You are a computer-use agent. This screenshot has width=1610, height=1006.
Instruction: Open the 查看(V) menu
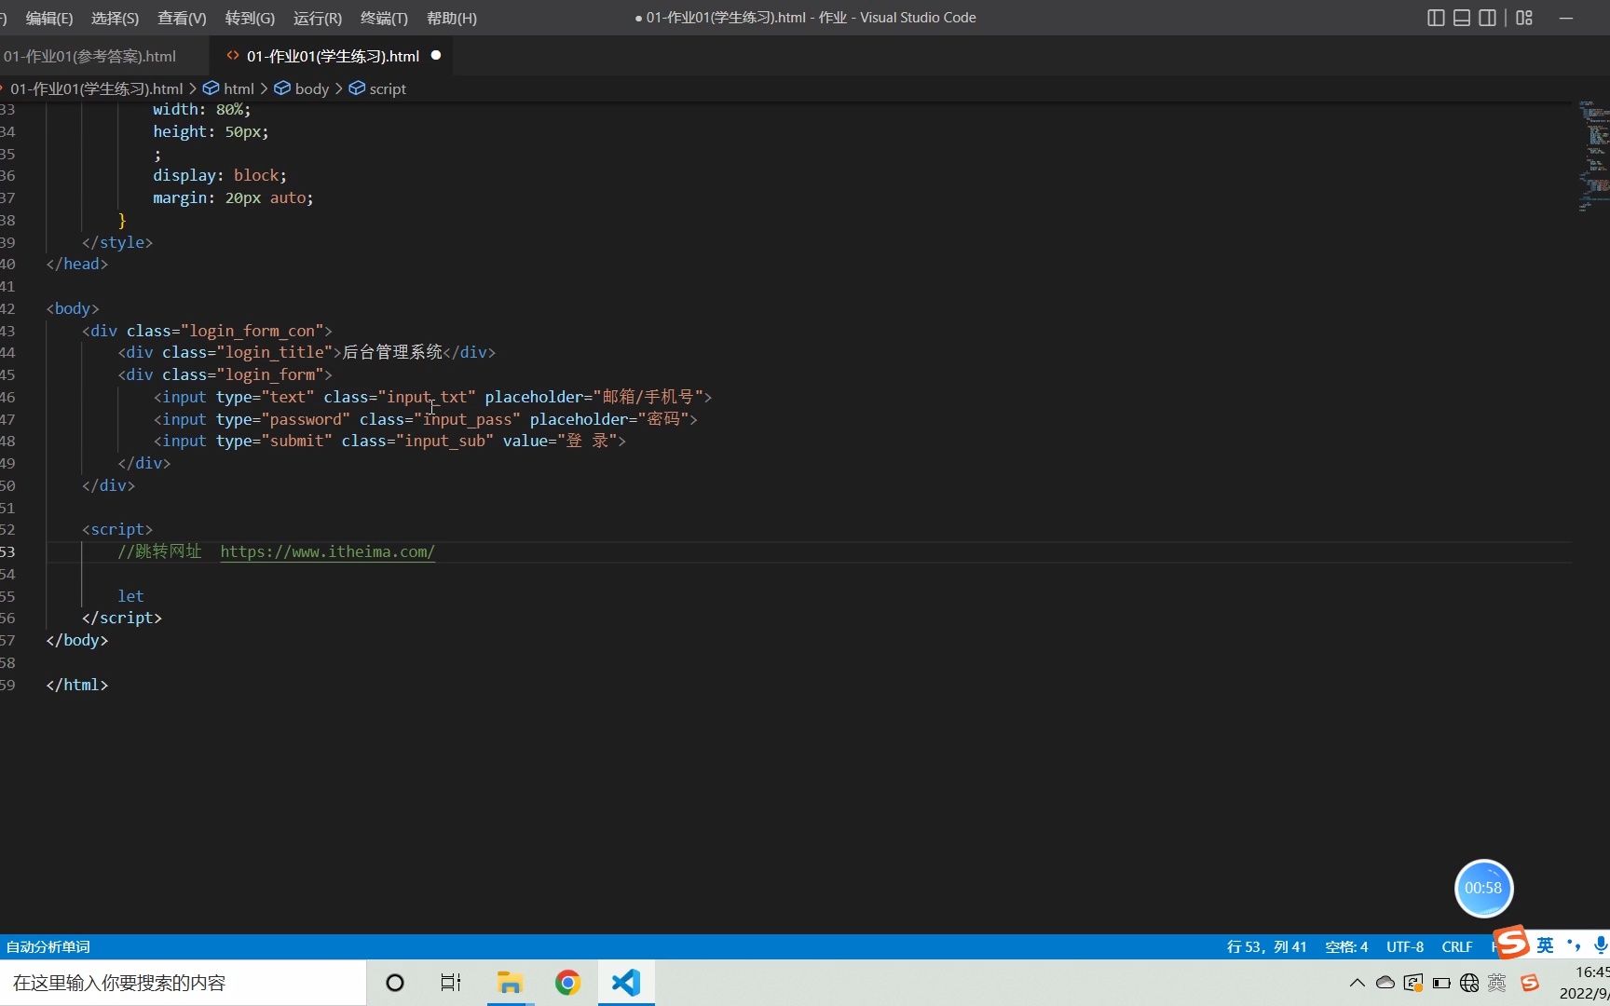click(x=182, y=18)
